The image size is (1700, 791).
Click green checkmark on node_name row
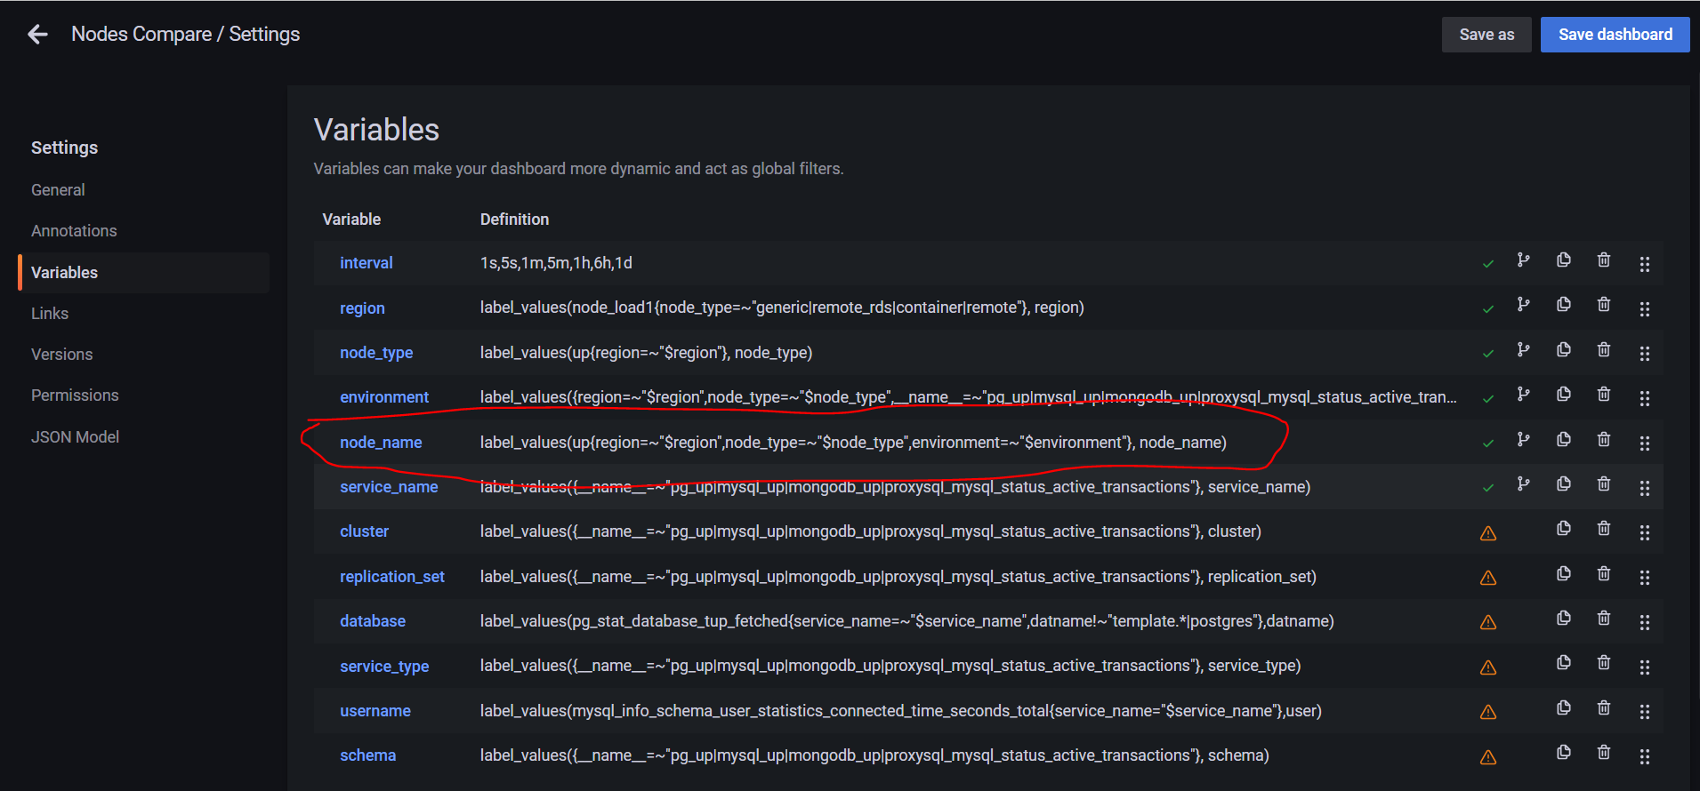[1487, 443]
